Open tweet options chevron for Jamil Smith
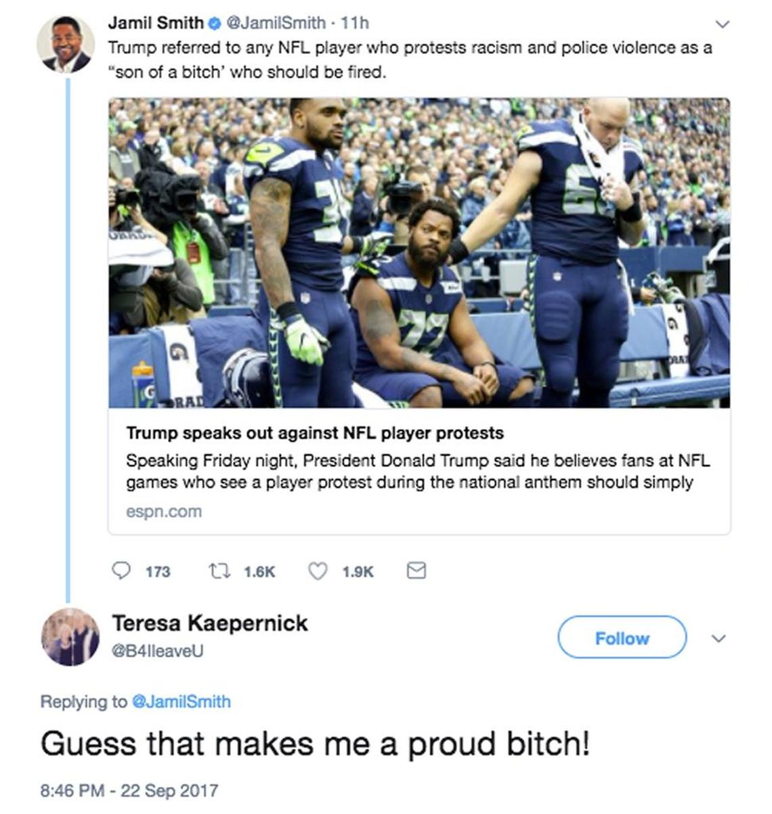This screenshot has width=772, height=814. (723, 24)
